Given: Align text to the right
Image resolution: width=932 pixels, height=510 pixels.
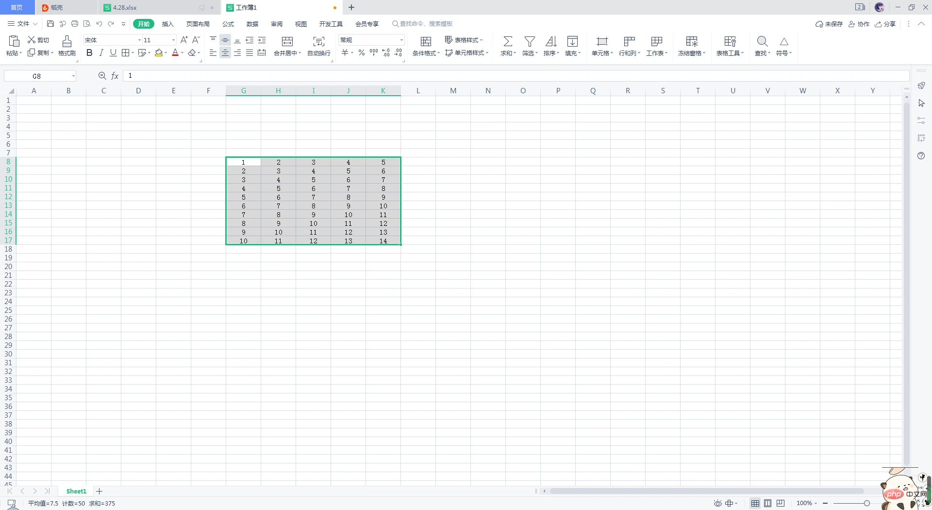Looking at the screenshot, I should point(237,52).
